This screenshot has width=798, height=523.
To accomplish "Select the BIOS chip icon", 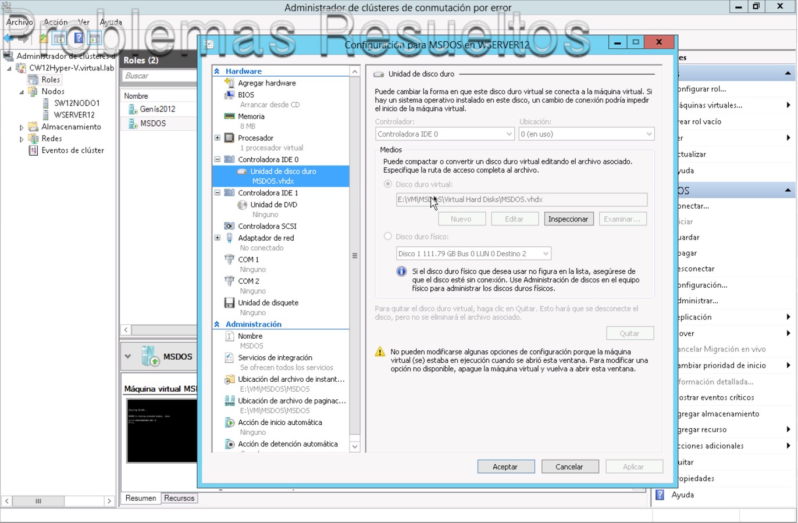I will [x=229, y=95].
